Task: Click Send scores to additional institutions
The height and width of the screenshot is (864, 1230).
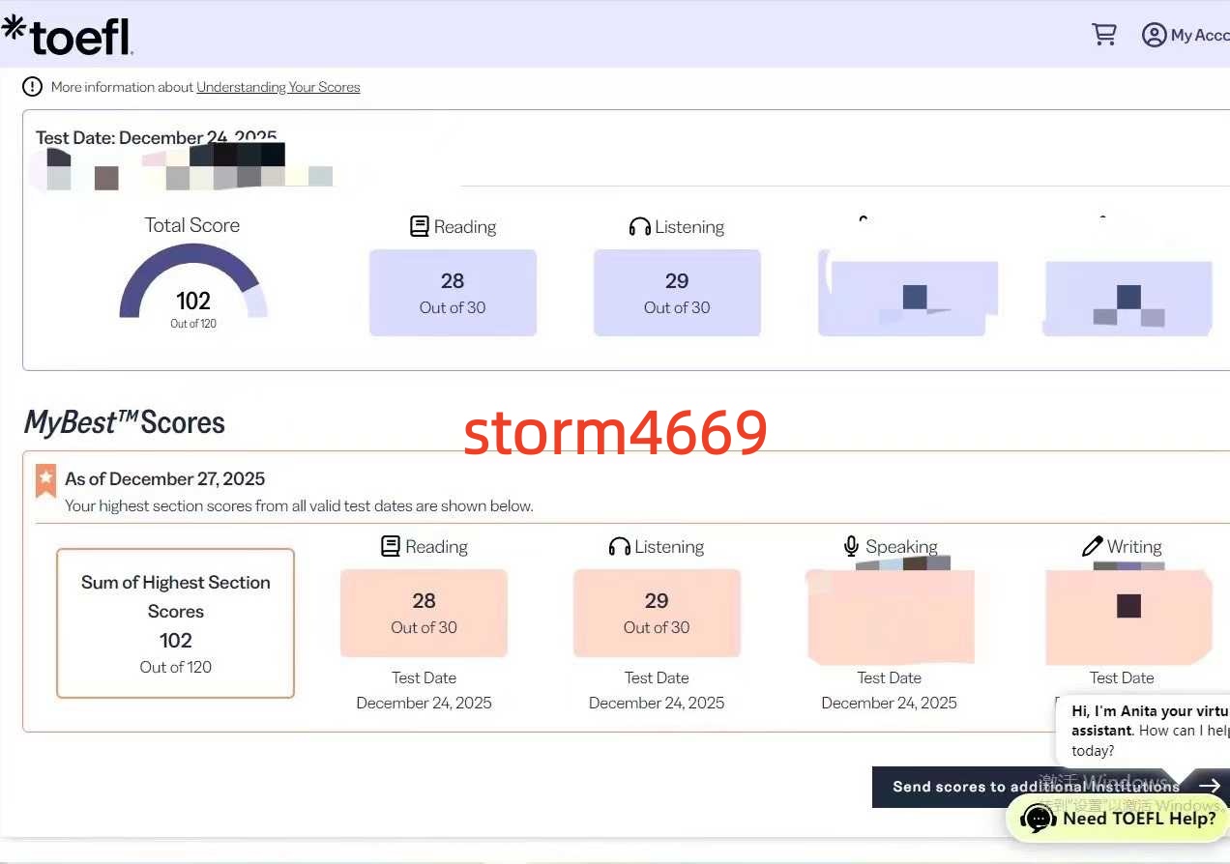Action: pyautogui.click(x=1035, y=787)
